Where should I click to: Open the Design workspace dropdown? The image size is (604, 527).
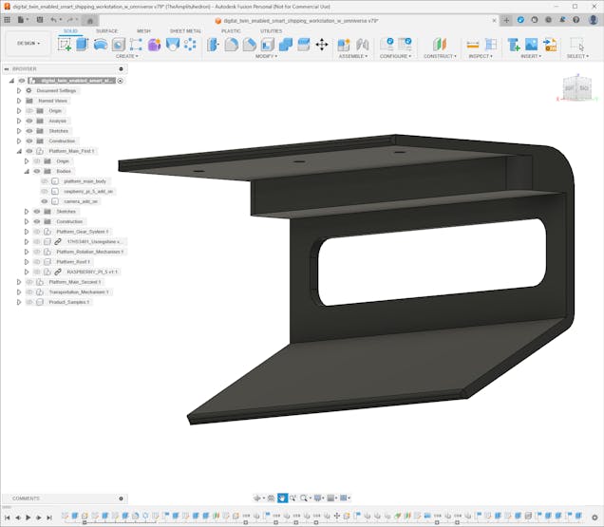pos(25,43)
